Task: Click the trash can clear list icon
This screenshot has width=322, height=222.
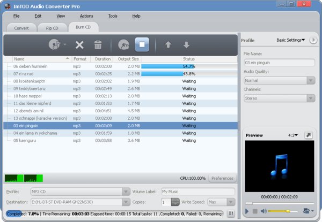Action: (98, 45)
